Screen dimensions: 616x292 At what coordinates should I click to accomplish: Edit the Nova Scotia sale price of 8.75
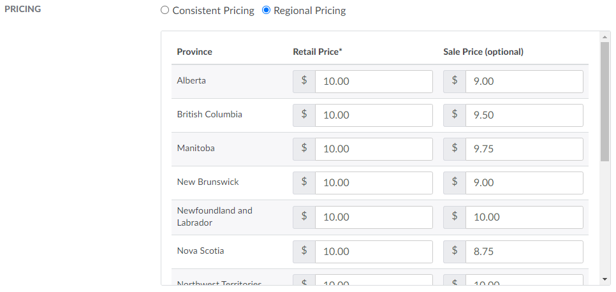click(x=524, y=252)
